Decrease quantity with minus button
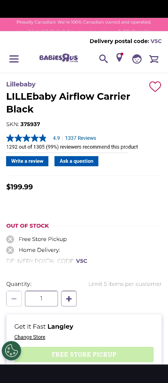Screen dimensions: 168x383 pyautogui.click(x=14, y=299)
